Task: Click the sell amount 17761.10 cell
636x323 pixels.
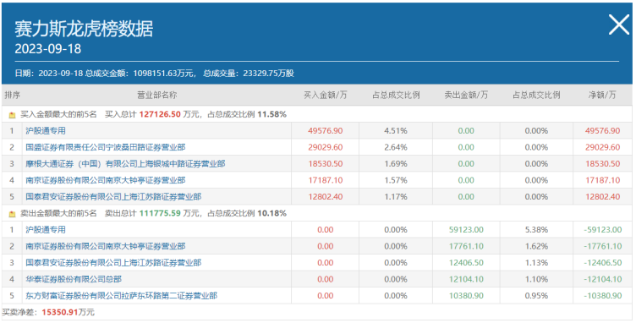Action: [x=466, y=246]
